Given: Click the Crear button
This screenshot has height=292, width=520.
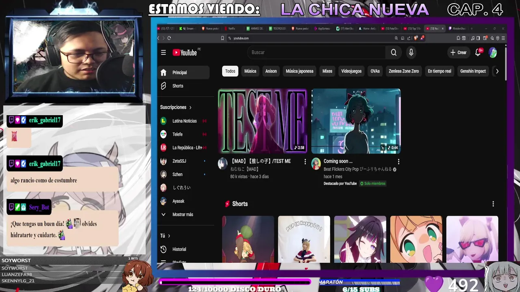Looking at the screenshot, I should click(458, 52).
